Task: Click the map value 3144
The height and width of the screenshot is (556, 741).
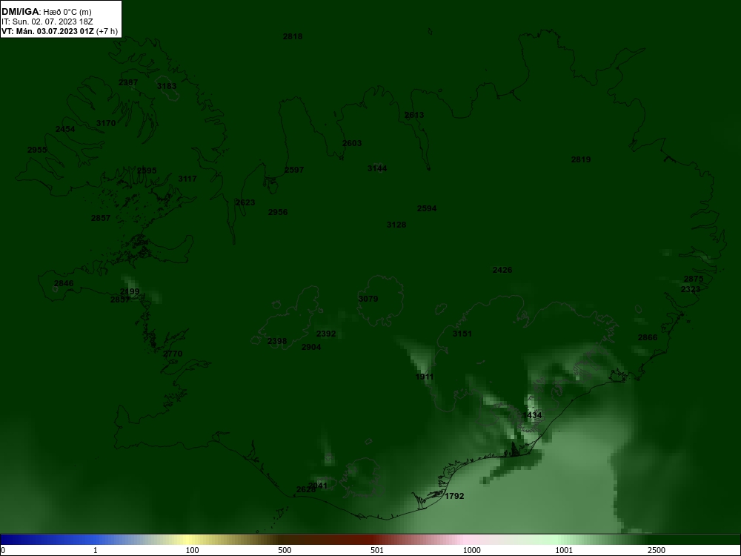Action: pyautogui.click(x=377, y=169)
